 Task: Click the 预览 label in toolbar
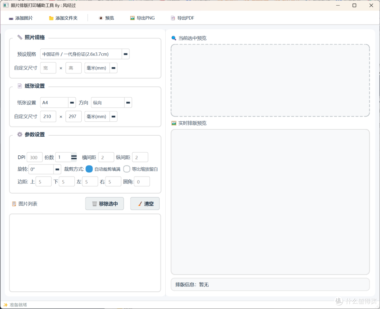[109, 18]
